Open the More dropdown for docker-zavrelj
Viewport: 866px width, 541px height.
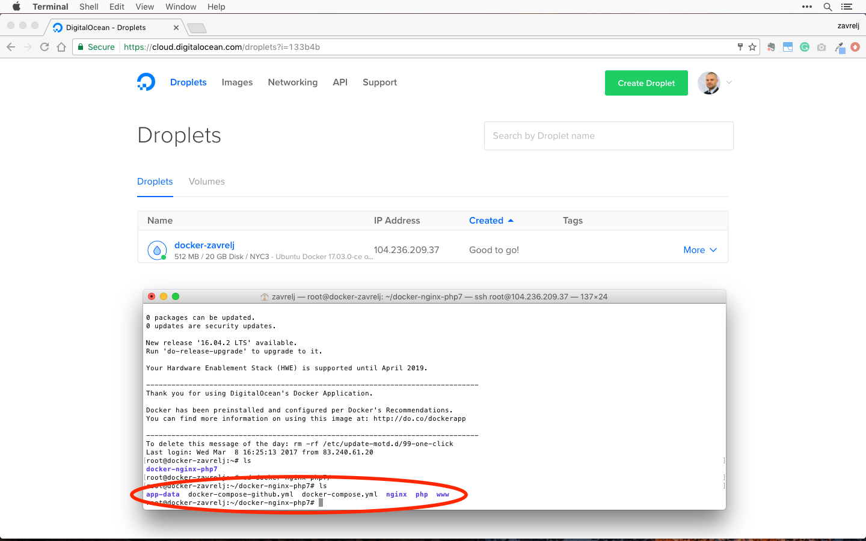tap(700, 250)
